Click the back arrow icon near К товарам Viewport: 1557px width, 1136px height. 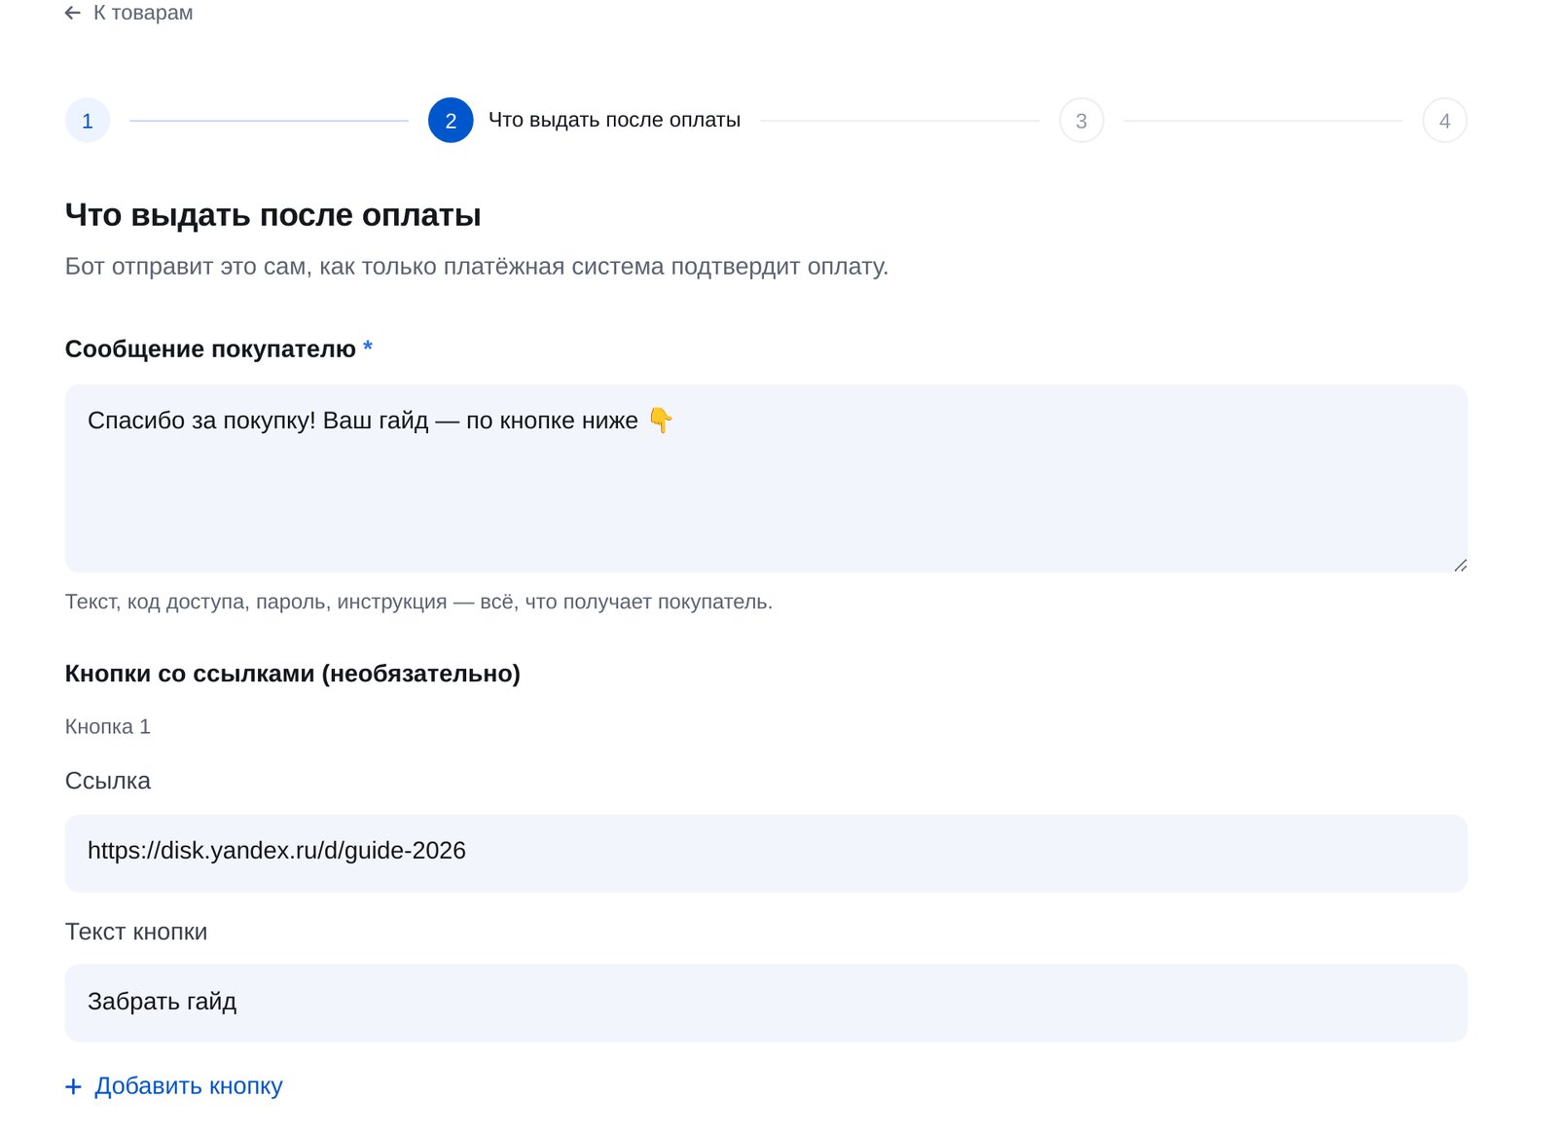73,13
